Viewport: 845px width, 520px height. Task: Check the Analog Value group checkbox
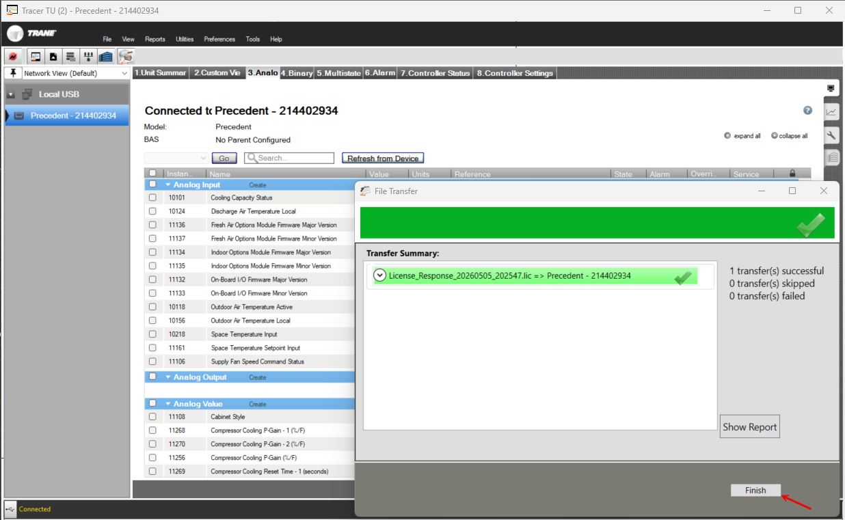(x=152, y=403)
